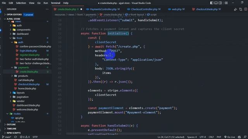Collapse the routes folder
248x139 pixels.
(17, 114)
